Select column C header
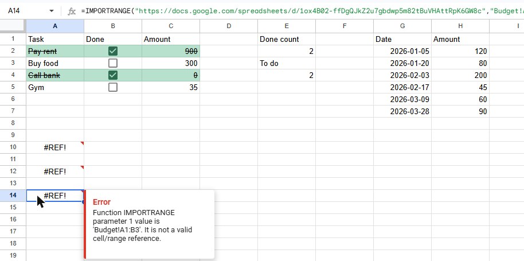524x261 pixels. point(171,26)
